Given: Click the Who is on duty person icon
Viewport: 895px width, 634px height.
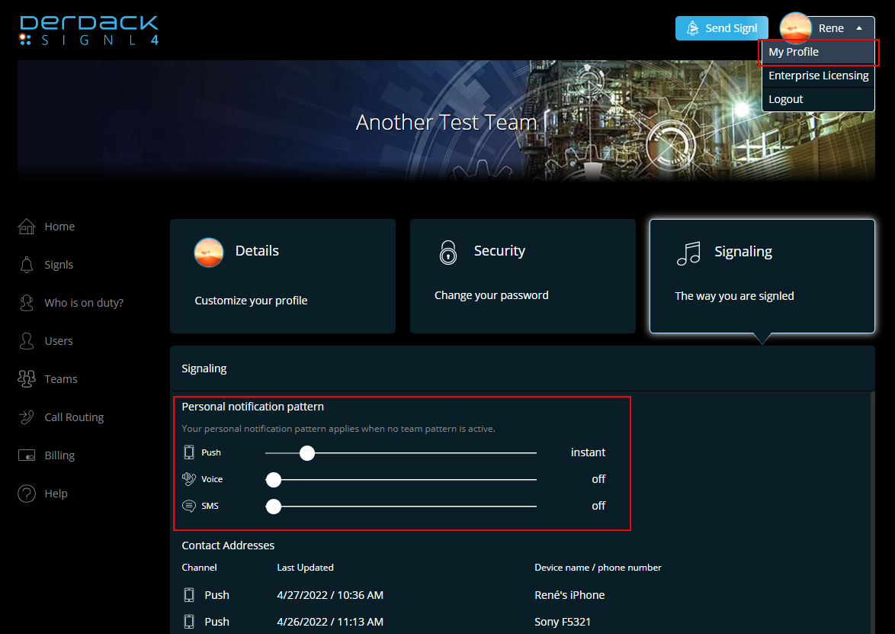Looking at the screenshot, I should coord(26,303).
